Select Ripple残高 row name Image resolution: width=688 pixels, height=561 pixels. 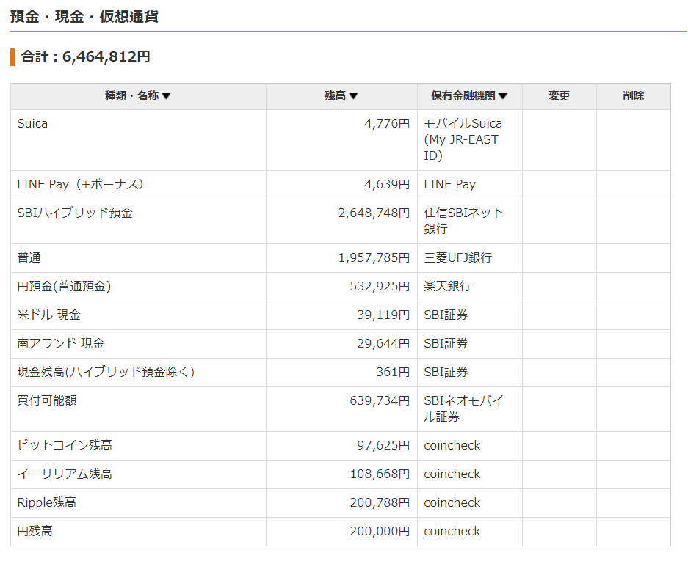coord(46,503)
